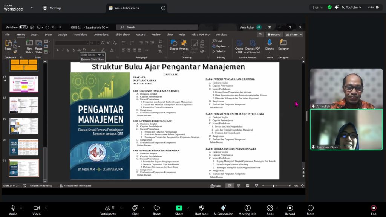
Task: Toggle the AutoSave switch
Action: (x=23, y=27)
